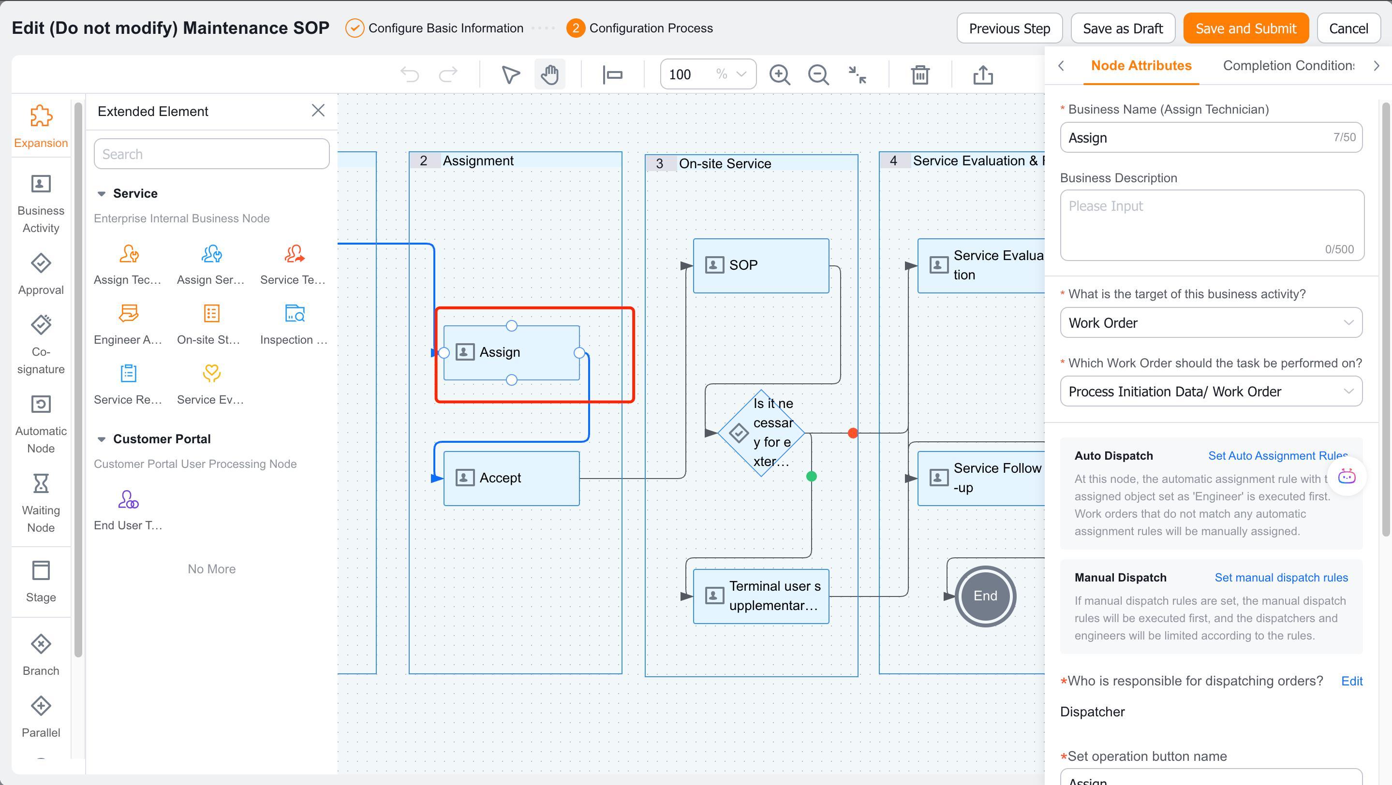Open the Expansion sidebar panel
Image resolution: width=1392 pixels, height=785 pixels.
41,126
